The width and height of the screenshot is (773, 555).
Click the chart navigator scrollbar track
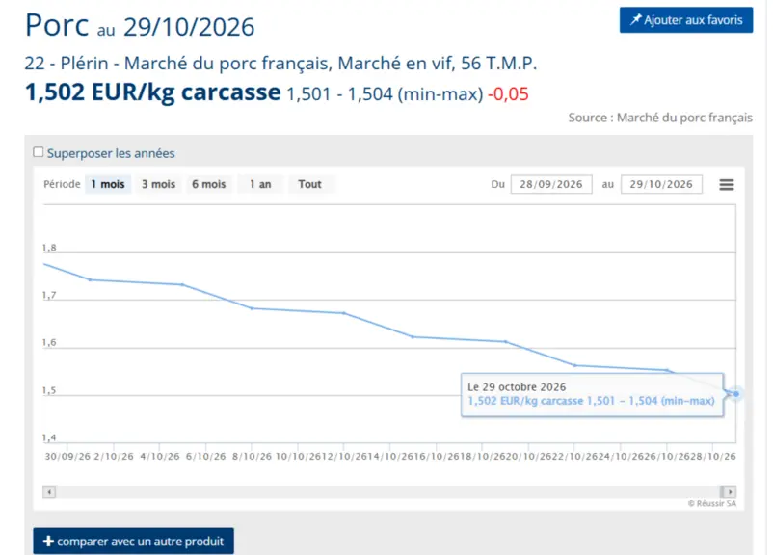tap(387, 492)
